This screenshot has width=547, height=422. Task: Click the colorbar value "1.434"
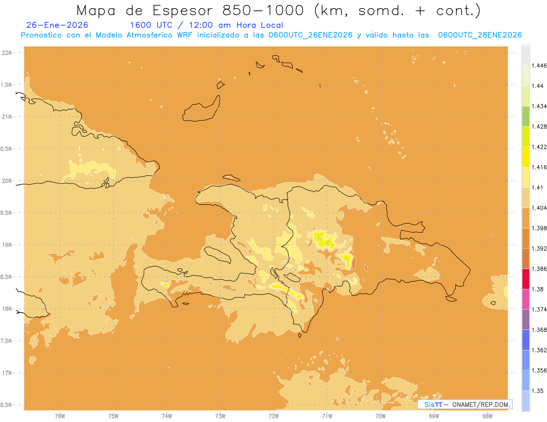coord(539,106)
